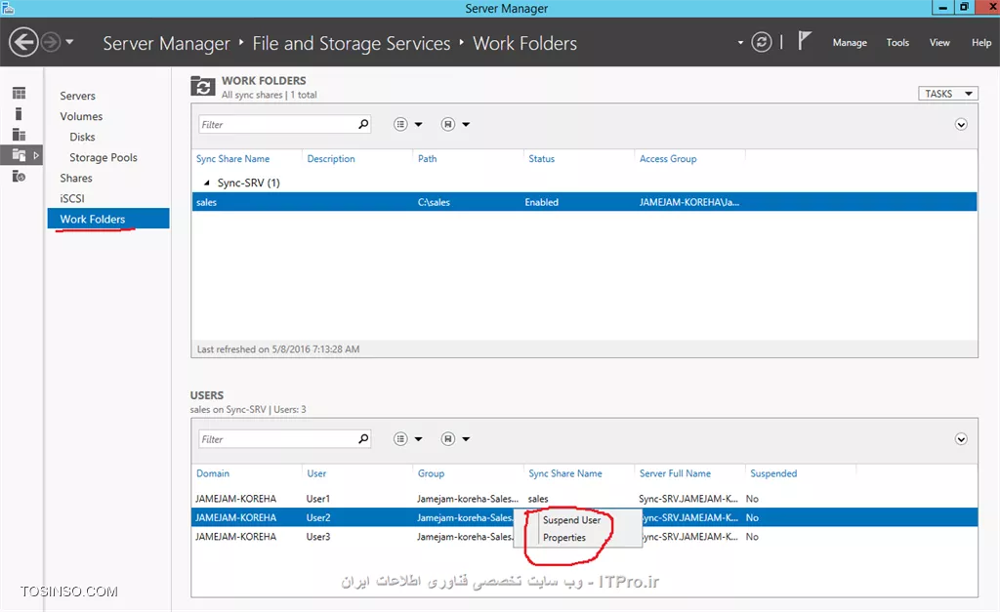Sort users by Group column
Viewport: 1000px width, 612px height.
point(431,473)
